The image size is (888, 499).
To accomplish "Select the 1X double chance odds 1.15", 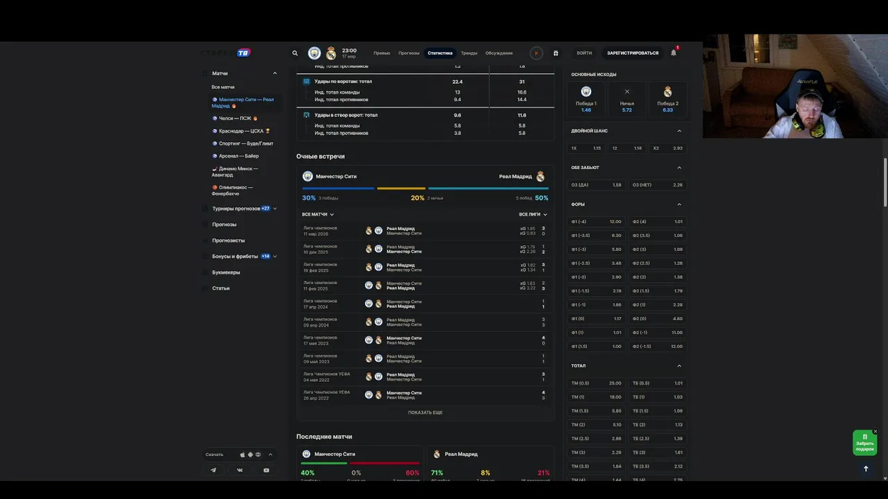I will [x=586, y=148].
